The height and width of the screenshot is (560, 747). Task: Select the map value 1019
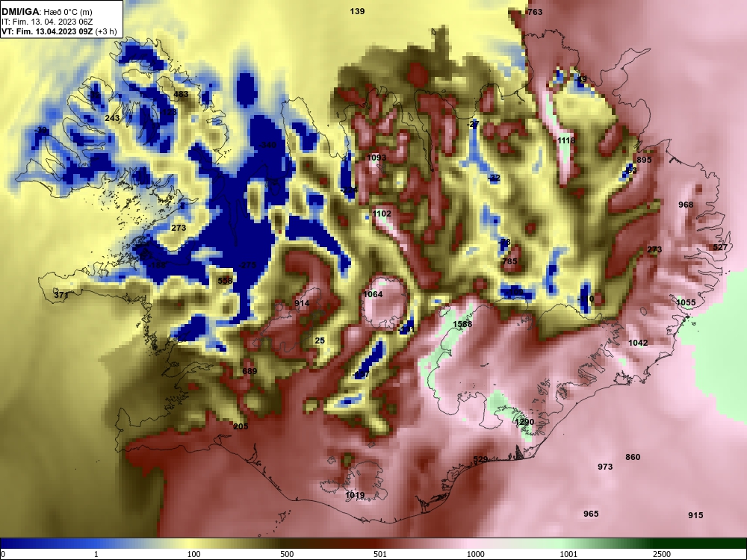click(x=355, y=495)
